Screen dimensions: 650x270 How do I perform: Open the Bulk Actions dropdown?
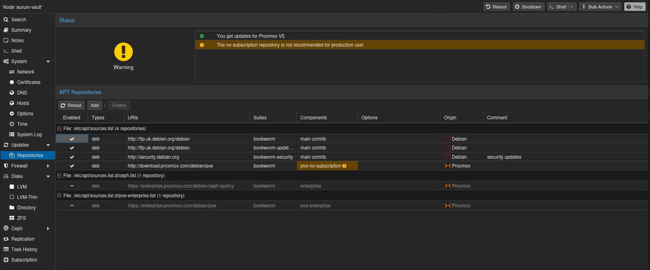pyautogui.click(x=600, y=7)
